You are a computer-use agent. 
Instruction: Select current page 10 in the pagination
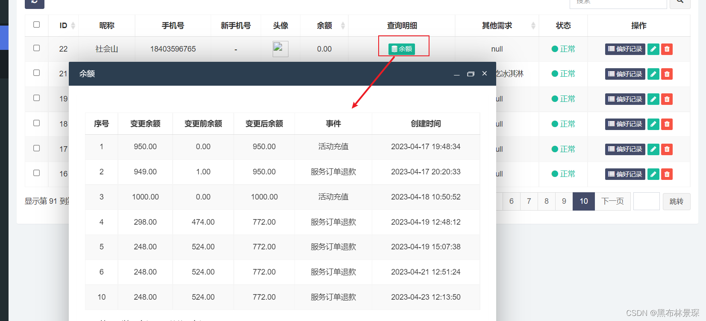pos(584,201)
